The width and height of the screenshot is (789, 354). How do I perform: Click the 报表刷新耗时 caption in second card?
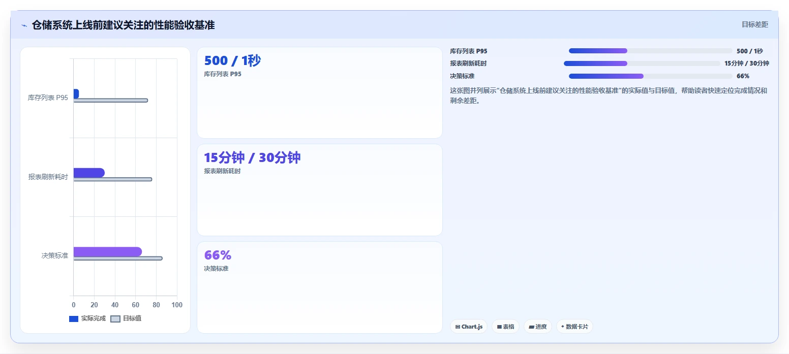coord(222,171)
